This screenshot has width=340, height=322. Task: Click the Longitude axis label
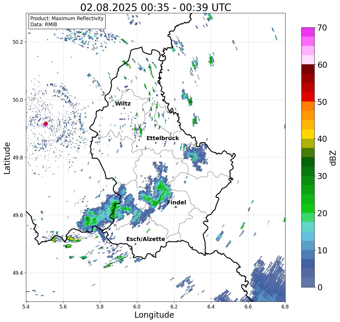tap(154, 315)
